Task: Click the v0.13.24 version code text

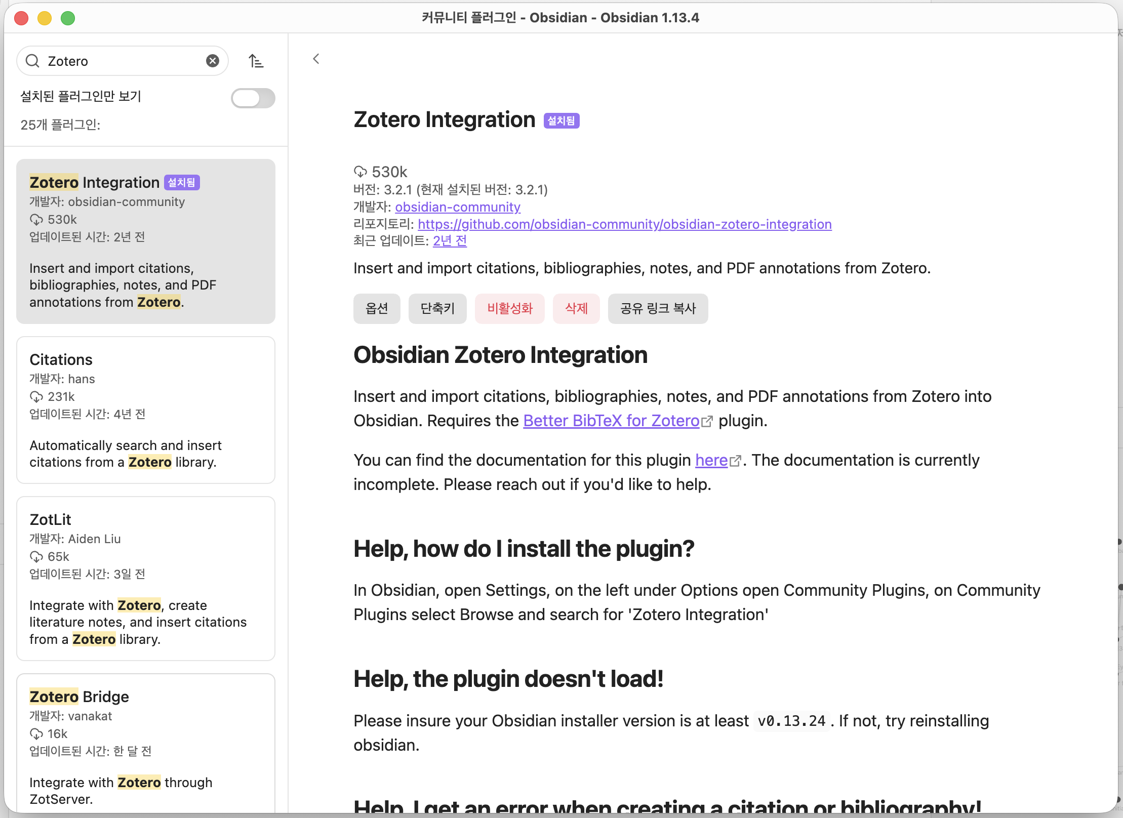Action: 791,721
